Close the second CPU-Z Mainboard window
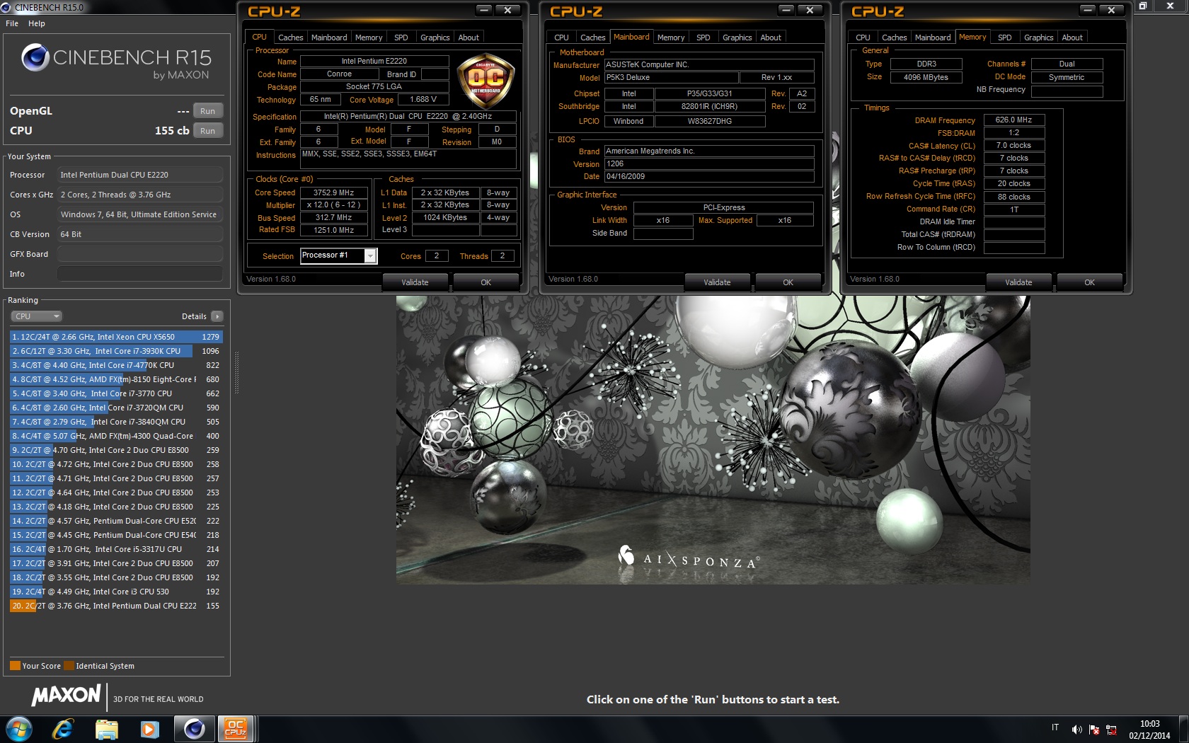This screenshot has height=743, width=1189. 810,10
